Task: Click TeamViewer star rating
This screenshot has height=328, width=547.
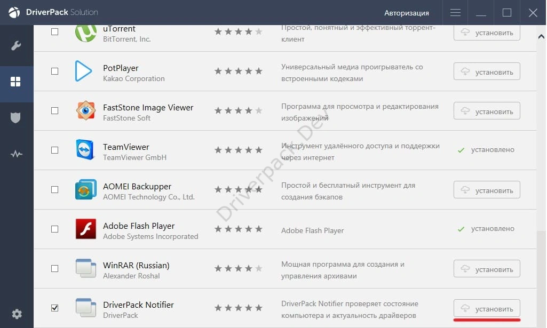Action: click(x=238, y=150)
